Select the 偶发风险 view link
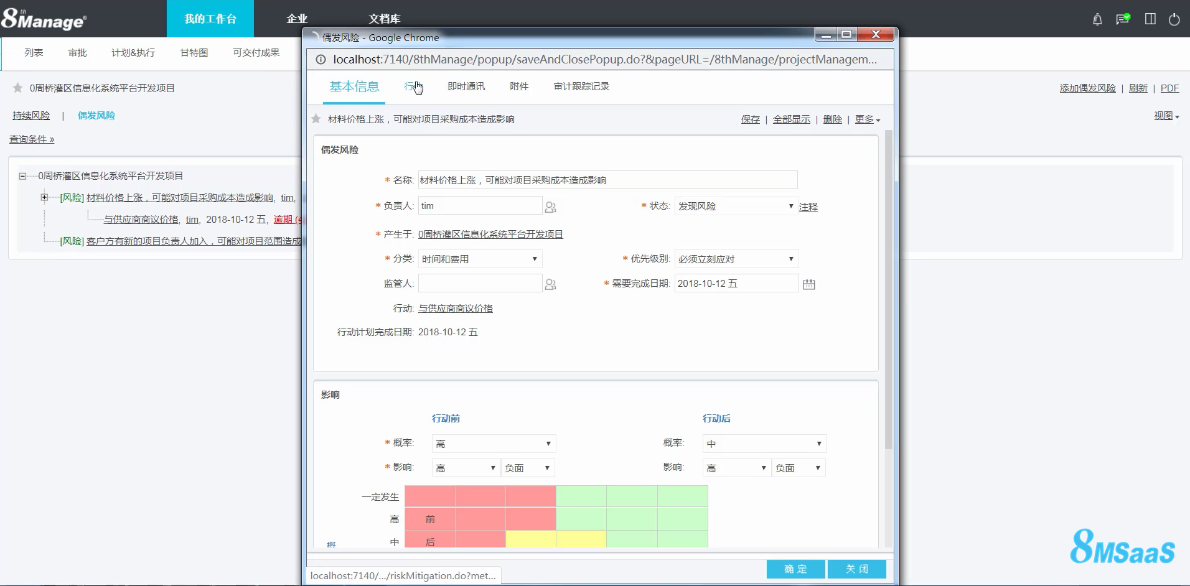This screenshot has height=586, width=1190. tap(96, 116)
